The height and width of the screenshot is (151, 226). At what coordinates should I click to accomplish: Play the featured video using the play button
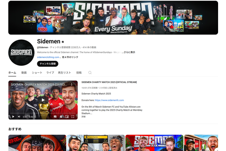pos(12,116)
